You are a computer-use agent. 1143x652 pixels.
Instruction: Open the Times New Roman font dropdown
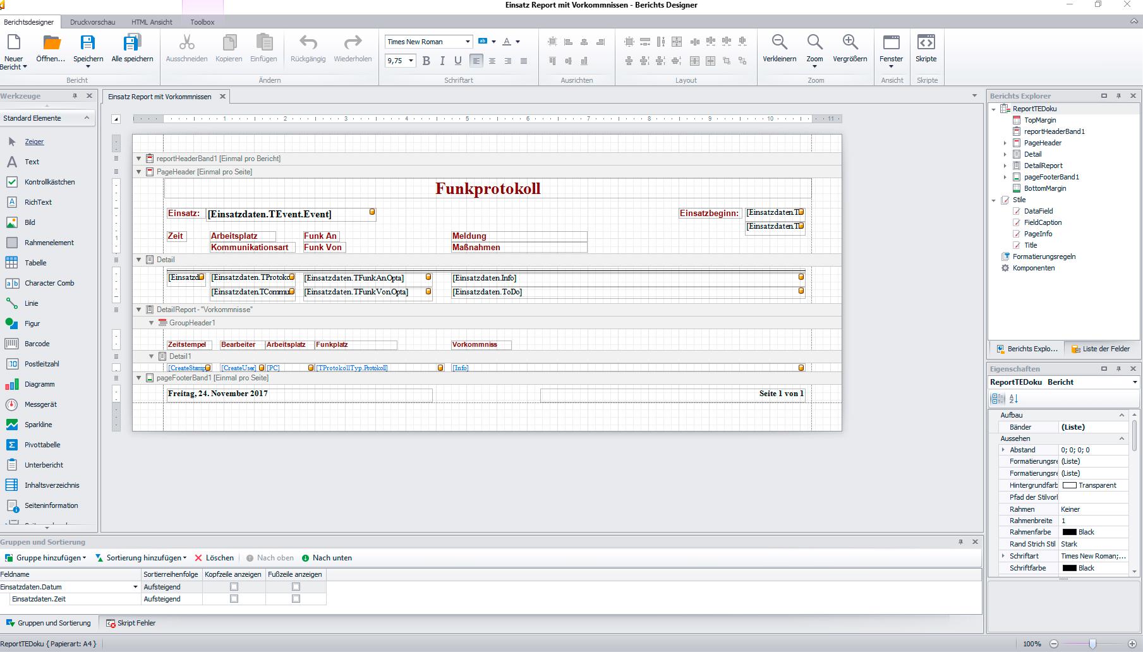[468, 42]
